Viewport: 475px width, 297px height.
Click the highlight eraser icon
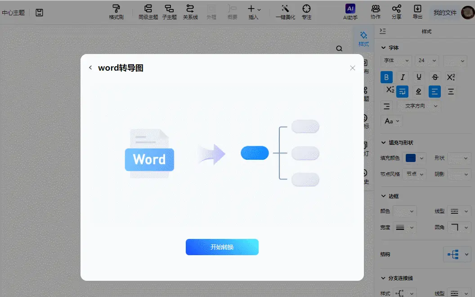click(x=418, y=91)
